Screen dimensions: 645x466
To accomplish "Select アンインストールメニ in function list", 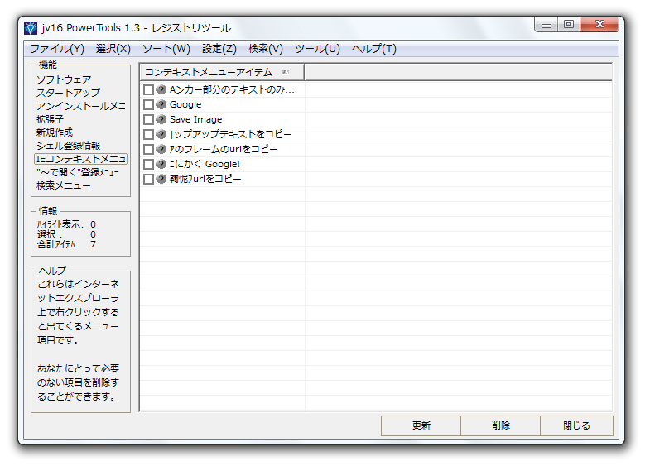I will pyautogui.click(x=80, y=106).
